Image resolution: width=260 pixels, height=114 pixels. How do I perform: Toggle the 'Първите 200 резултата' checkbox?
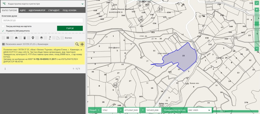point(3,31)
